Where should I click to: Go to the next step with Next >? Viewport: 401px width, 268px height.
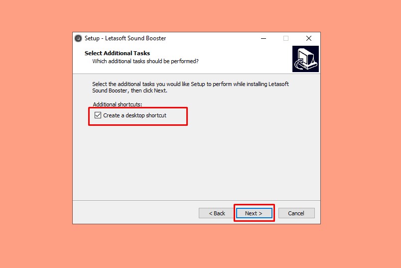254,213
